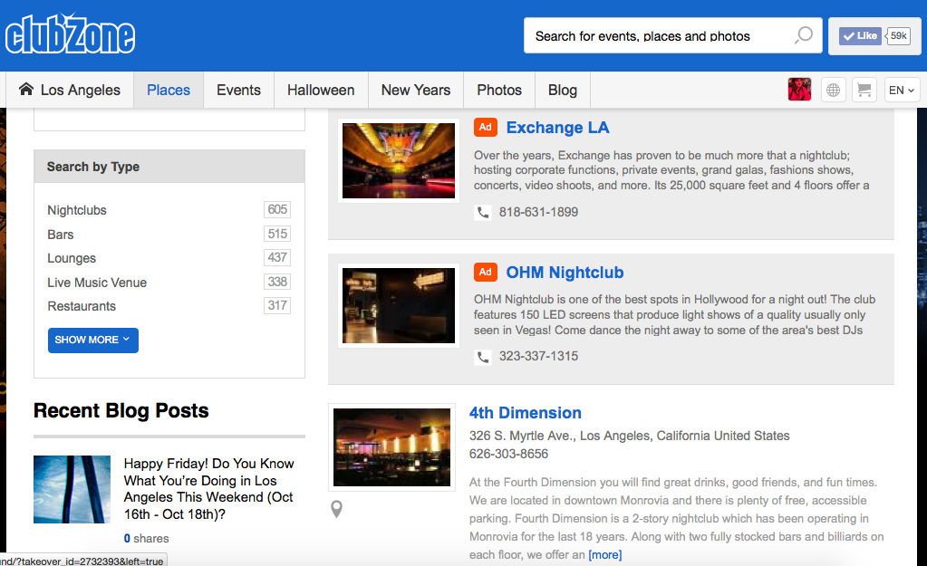The image size is (927, 566).
Task: Select Los Angeles in the navigation bar
Action: tap(70, 90)
